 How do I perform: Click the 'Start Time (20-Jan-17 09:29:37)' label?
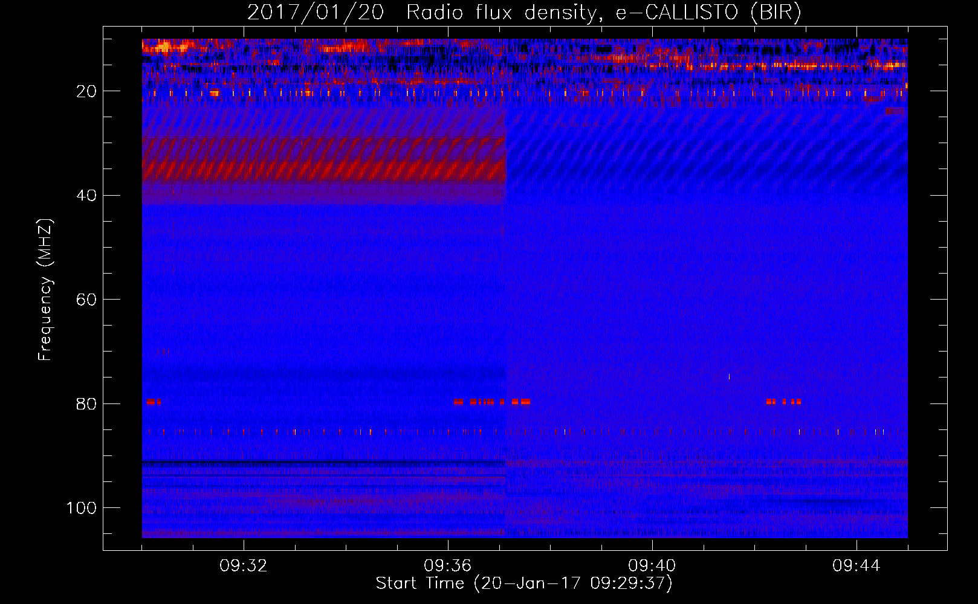click(524, 583)
